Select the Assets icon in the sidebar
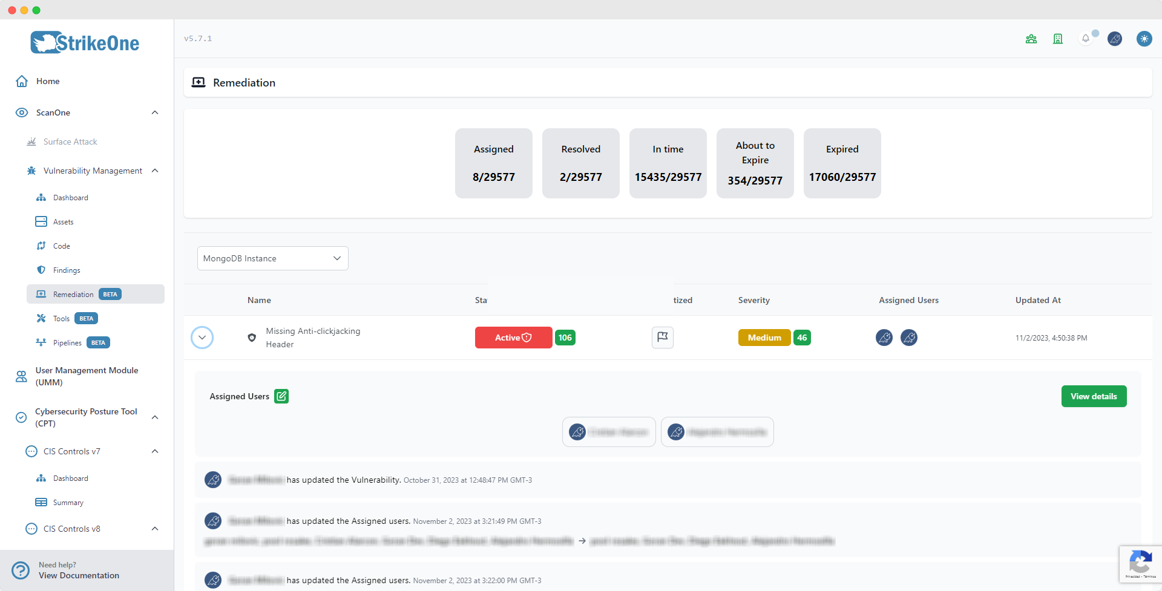Screen dimensions: 1162x591 click(41, 221)
